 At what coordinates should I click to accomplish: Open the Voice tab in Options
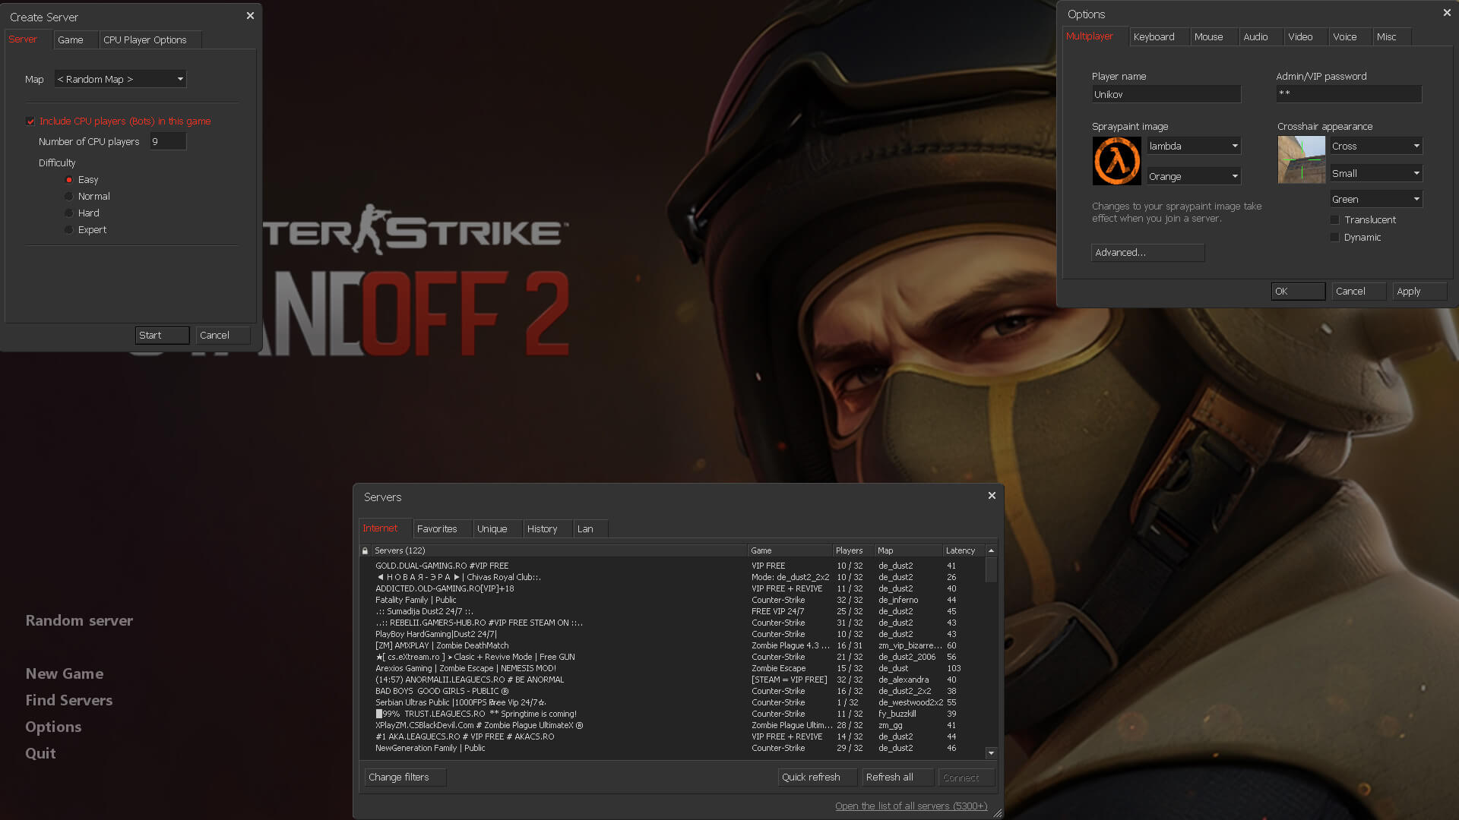1350,36
